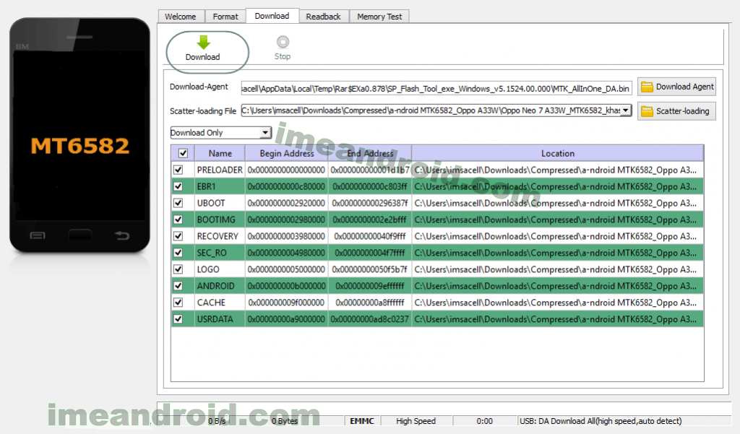Toggle the select-all checkbox in table header
Screen dimensions: 740x434
point(183,153)
